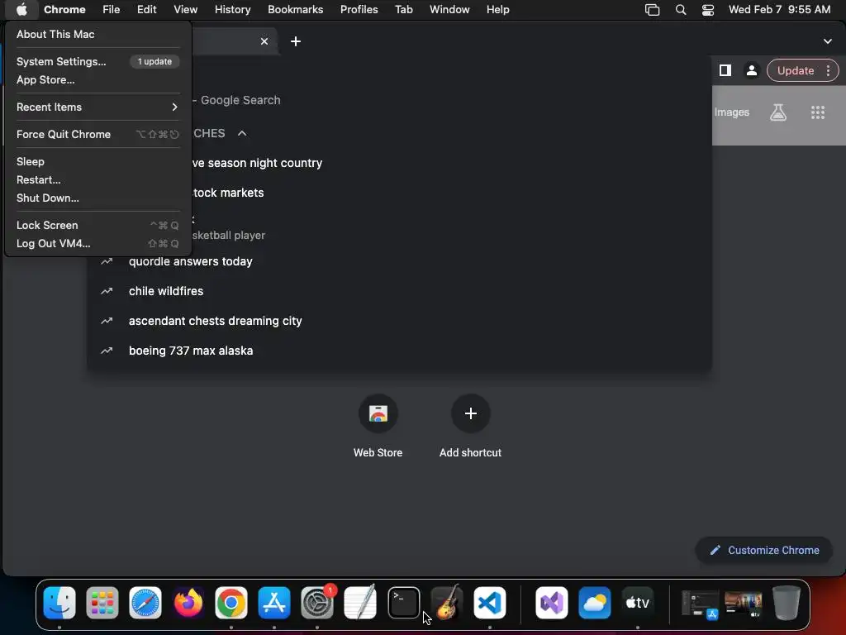The width and height of the screenshot is (846, 635).
Task: Launch Firefox from the dock
Action: (188, 603)
